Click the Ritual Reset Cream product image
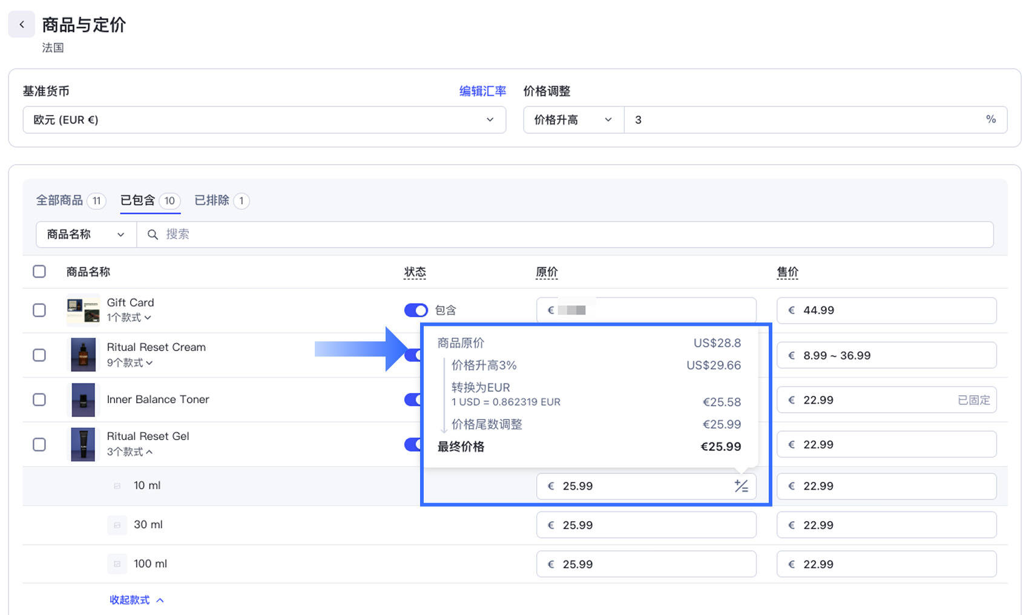1029x615 pixels. pyautogui.click(x=83, y=355)
